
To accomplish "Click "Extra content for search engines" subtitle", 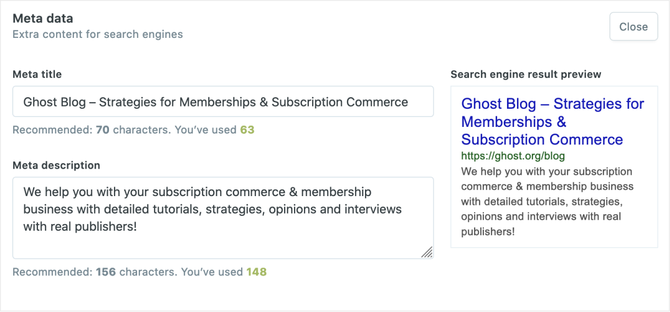I will 97,34.
